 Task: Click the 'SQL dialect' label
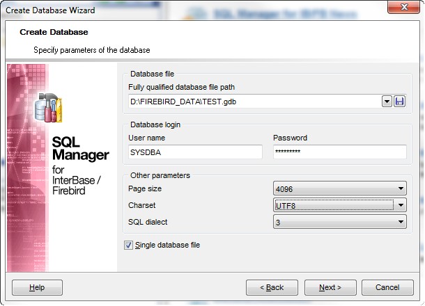[x=148, y=222]
